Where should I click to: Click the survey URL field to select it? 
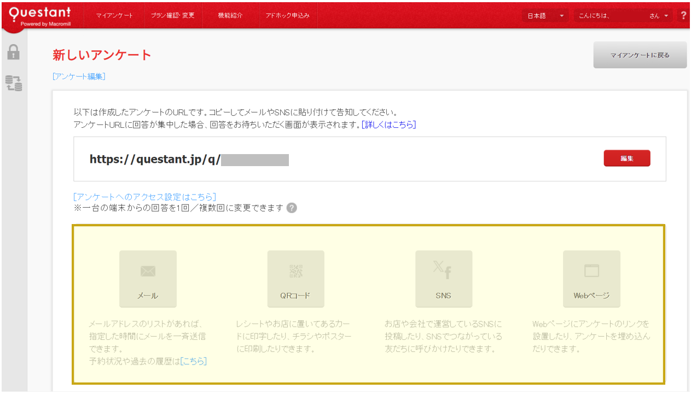click(x=189, y=158)
